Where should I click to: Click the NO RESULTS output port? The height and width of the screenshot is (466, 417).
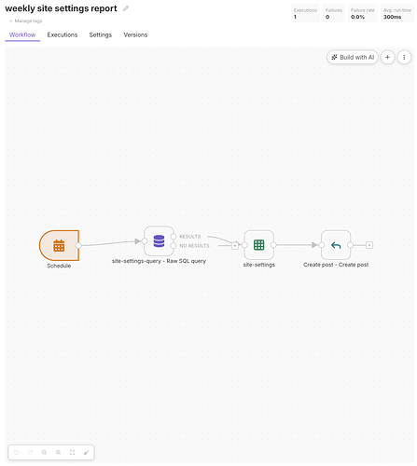click(174, 246)
